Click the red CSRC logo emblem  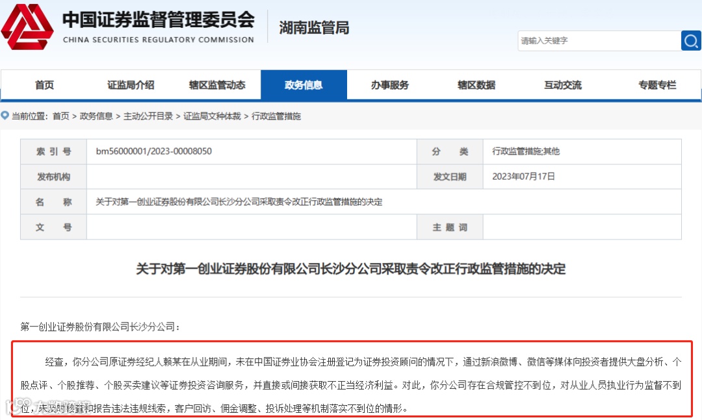pyautogui.click(x=27, y=27)
